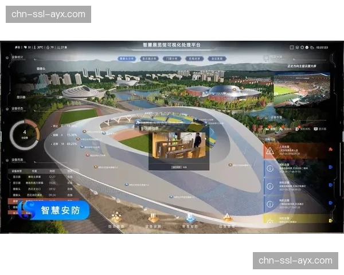Click the blue tag icon on the third blue alarm card

pos(331,203)
